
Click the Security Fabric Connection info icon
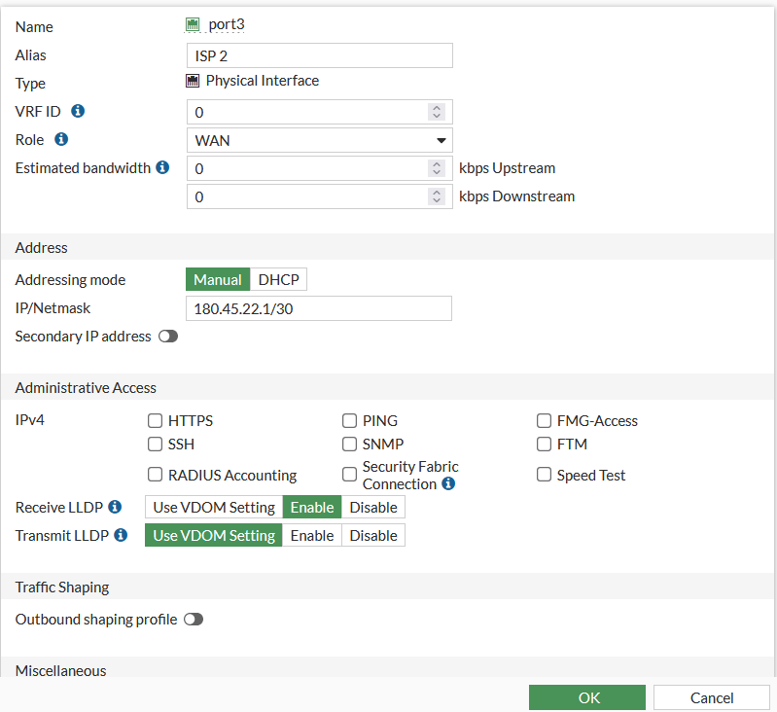pyautogui.click(x=448, y=483)
